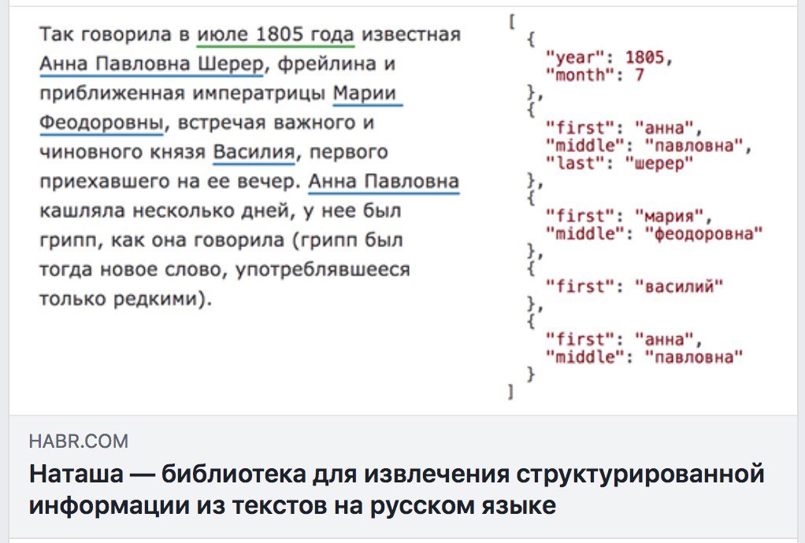Click the JSON line '"middle": "павловна"' in last object
This screenshot has width=805, height=543.
644,356
